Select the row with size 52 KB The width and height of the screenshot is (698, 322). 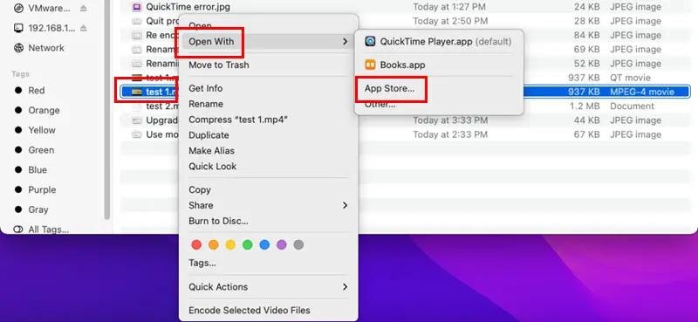coord(405,64)
